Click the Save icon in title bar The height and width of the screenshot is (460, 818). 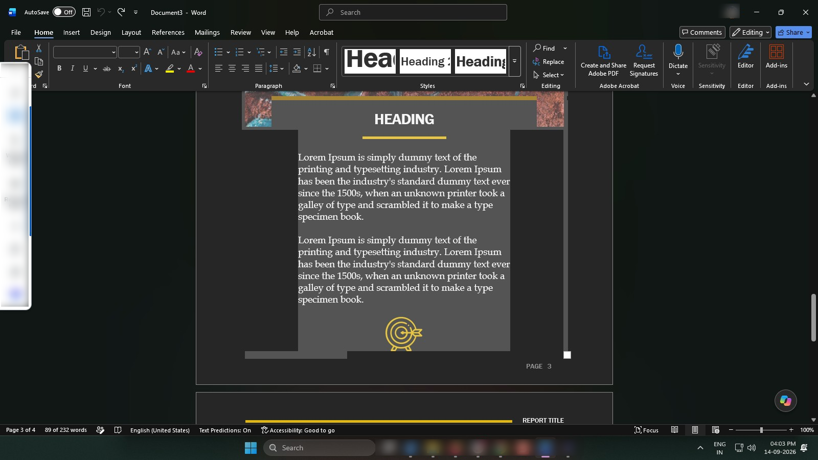pyautogui.click(x=86, y=12)
